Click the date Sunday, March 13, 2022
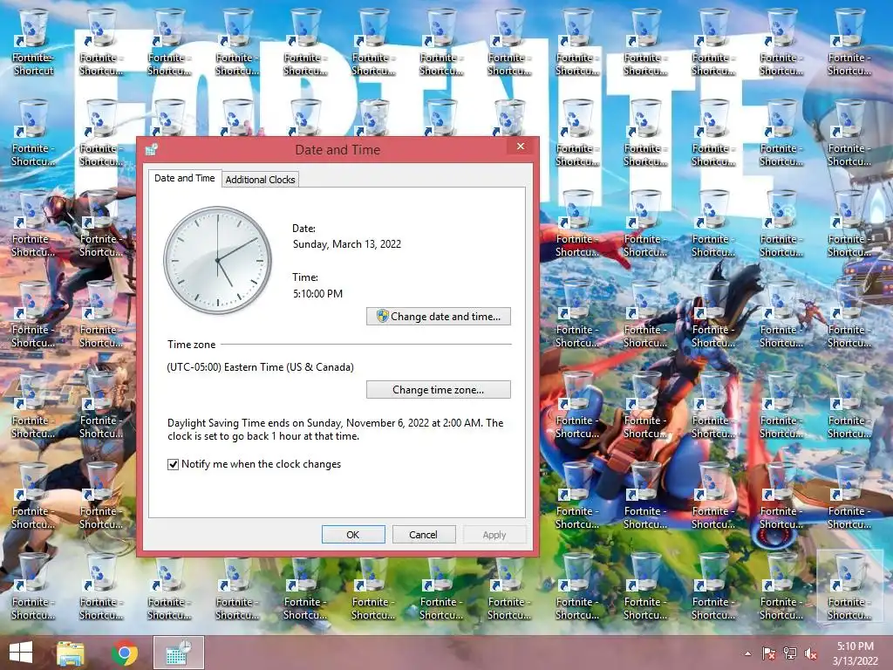 [x=347, y=244]
